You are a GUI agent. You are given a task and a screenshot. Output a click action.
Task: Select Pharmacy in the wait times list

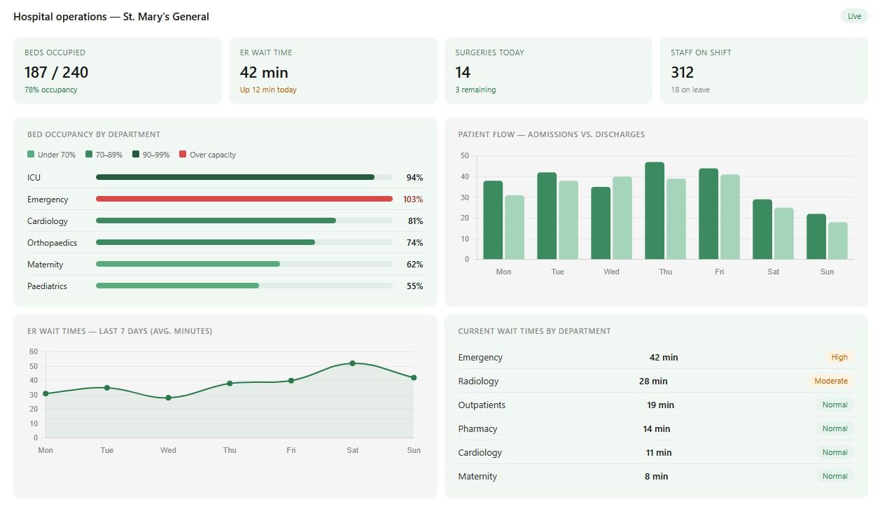point(656,428)
